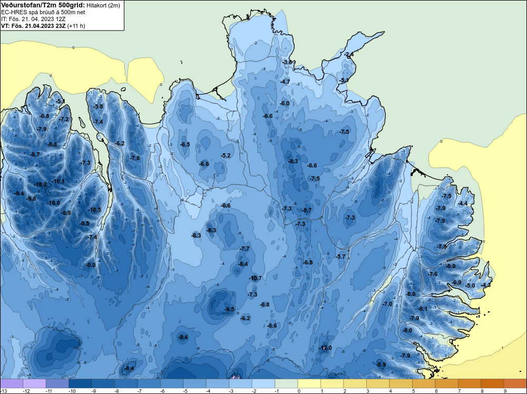Pick the -10.2 temperature reading
Screen dimensions: 527x394
click(x=41, y=184)
